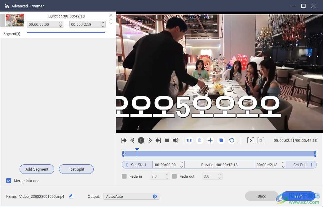
Task: Pause the video playback
Action: [x=141, y=140]
